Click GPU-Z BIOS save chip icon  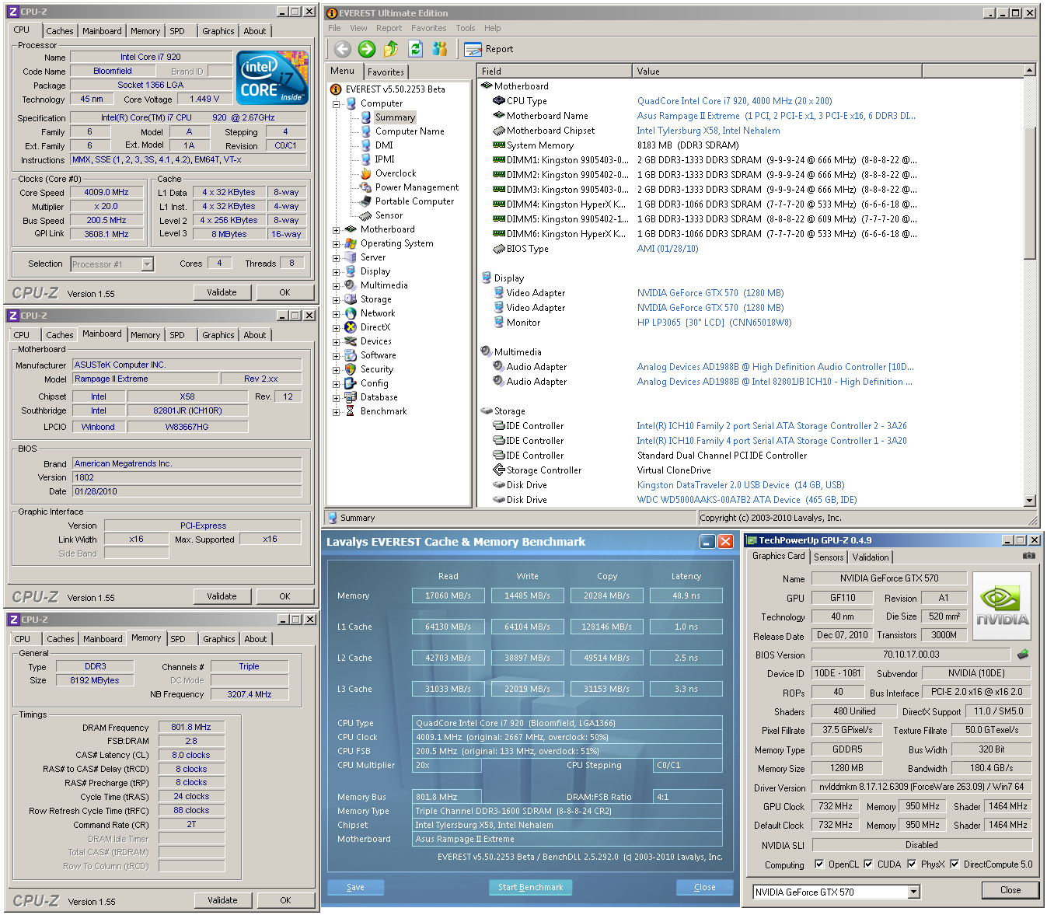coord(1023,655)
